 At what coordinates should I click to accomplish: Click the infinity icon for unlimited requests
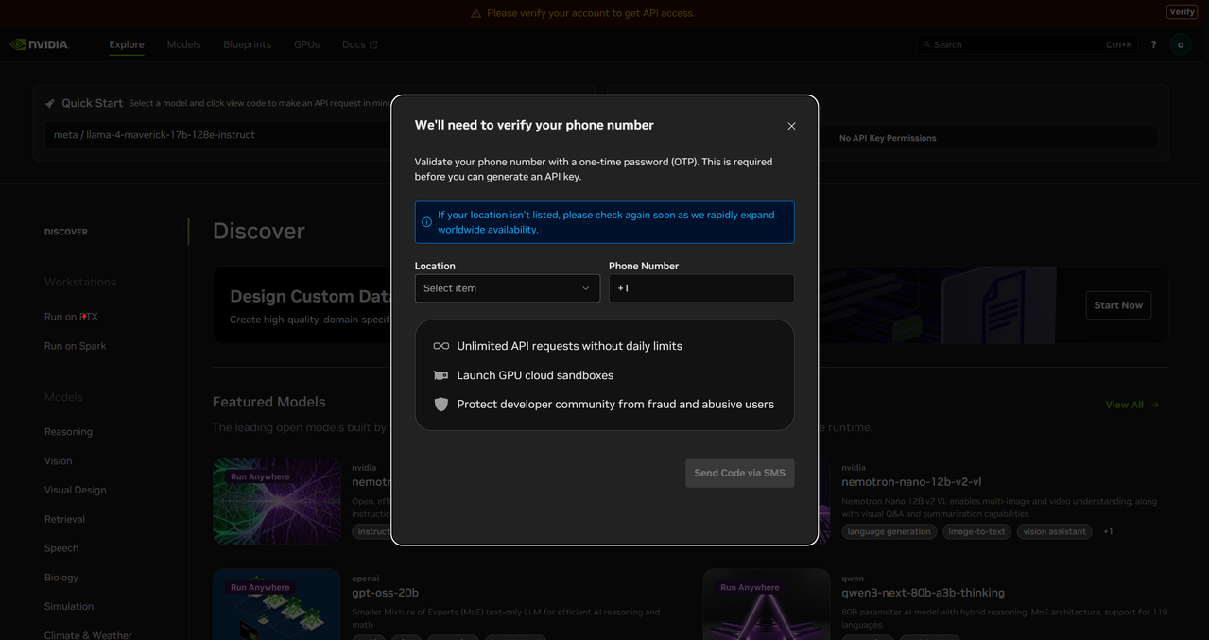click(440, 346)
